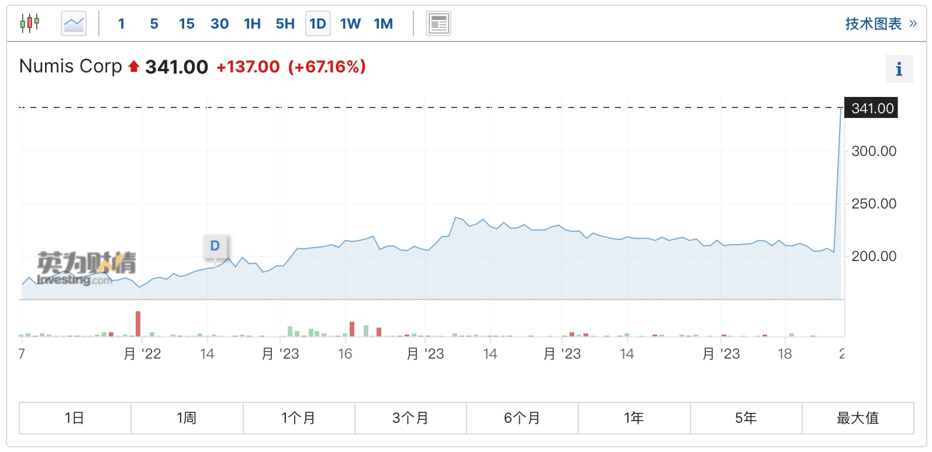Show the 3个月 time range
The image size is (932, 452).
410,418
